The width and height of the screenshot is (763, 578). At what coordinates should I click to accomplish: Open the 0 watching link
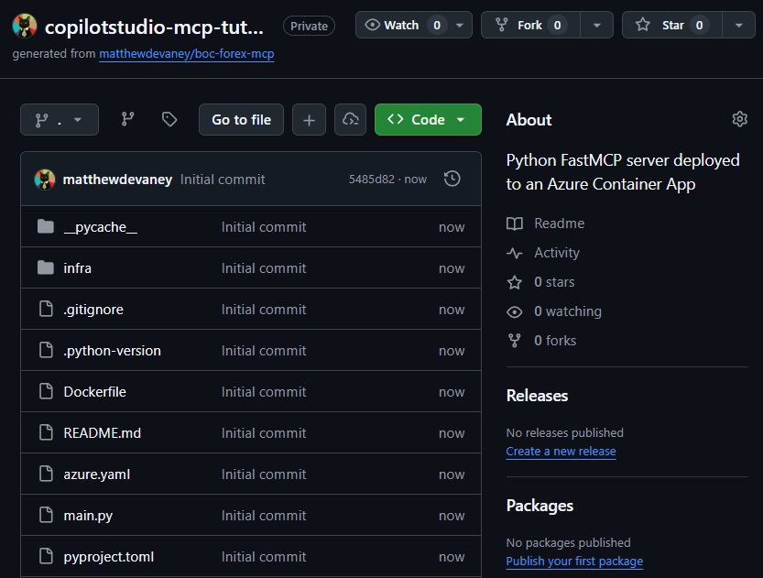pyautogui.click(x=568, y=311)
